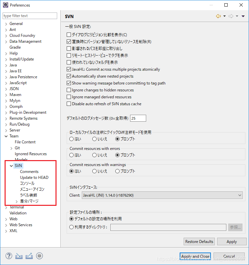
Task: Select メニュー・アイコン preference page
Action: 32,189
